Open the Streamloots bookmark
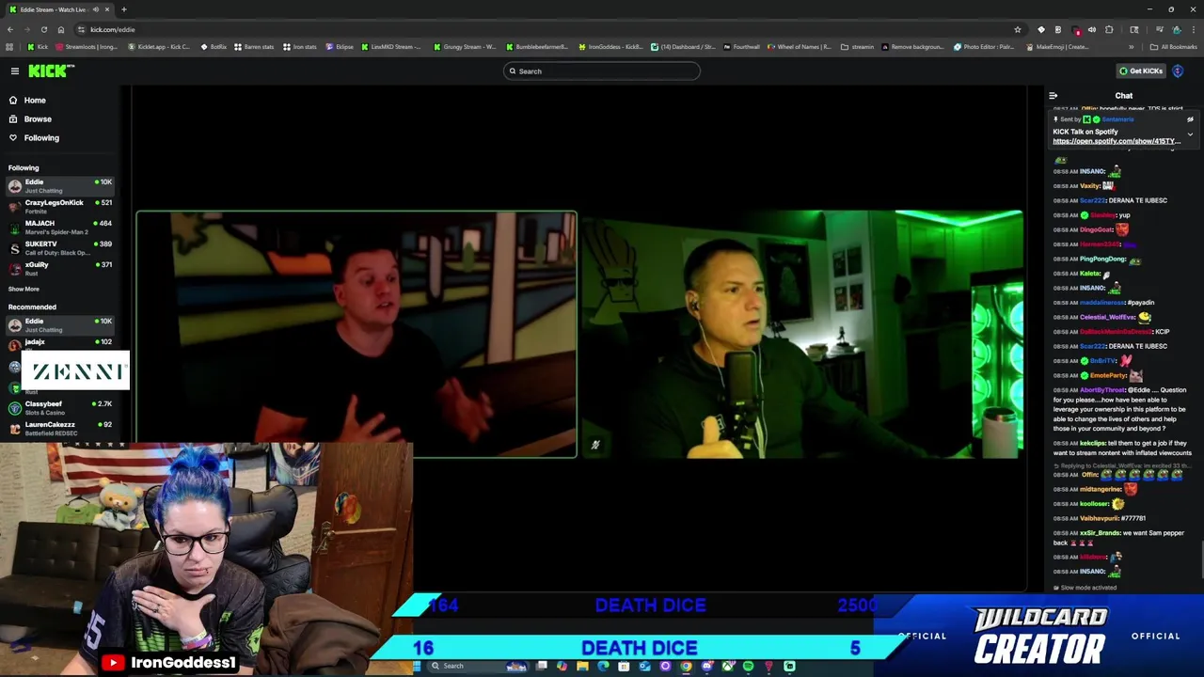 pos(86,47)
